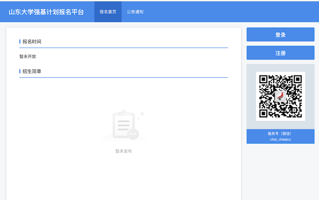Click the ellipsis speech bubble on the clipboard
319x200 pixels.
(x=133, y=133)
